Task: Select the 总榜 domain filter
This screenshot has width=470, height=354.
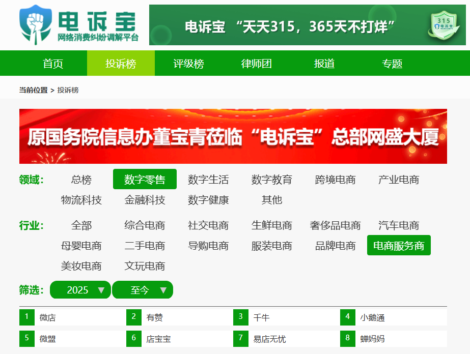Action: [81, 179]
